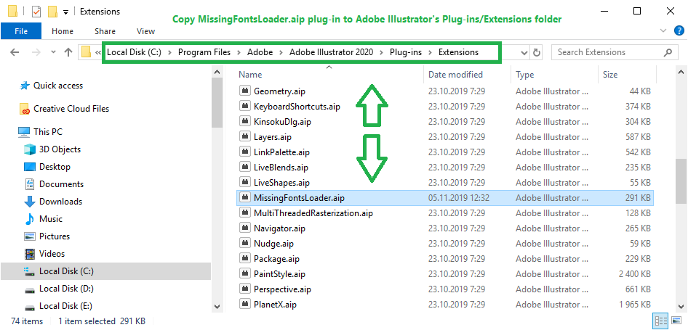Click Adobe Illustrator 2020 in the path
The height and width of the screenshot is (330, 688).
coord(332,52)
